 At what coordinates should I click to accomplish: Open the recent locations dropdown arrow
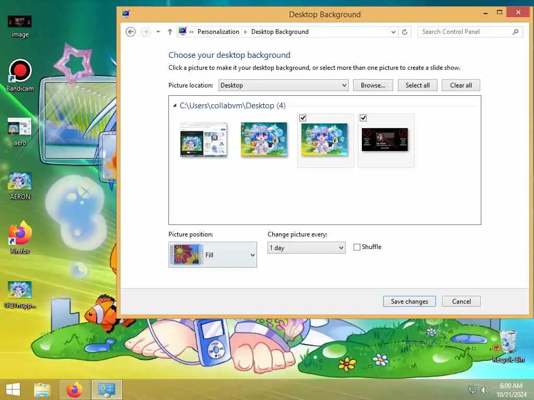pos(158,32)
